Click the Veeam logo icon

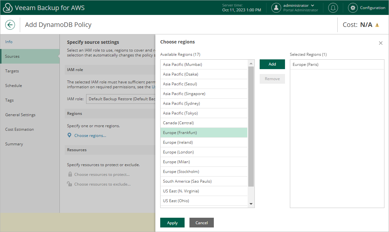coord(7,8)
